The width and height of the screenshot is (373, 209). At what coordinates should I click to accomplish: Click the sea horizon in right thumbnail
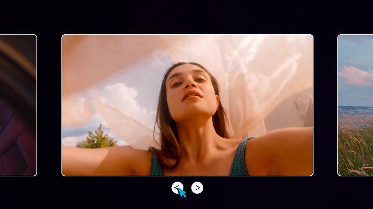click(355, 108)
